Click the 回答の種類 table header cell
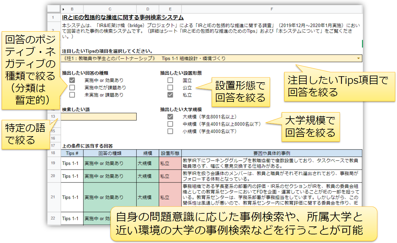 pyautogui.click(x=110, y=153)
